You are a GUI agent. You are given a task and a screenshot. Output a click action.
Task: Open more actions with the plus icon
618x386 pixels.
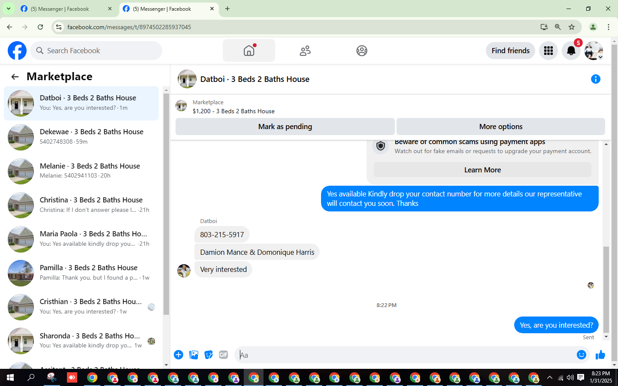click(179, 355)
